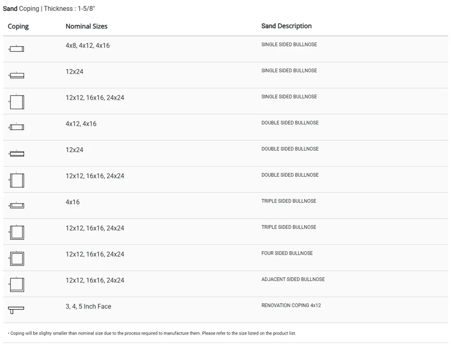
Task: Click the Nominal Sizes column header
Action: coord(86,26)
